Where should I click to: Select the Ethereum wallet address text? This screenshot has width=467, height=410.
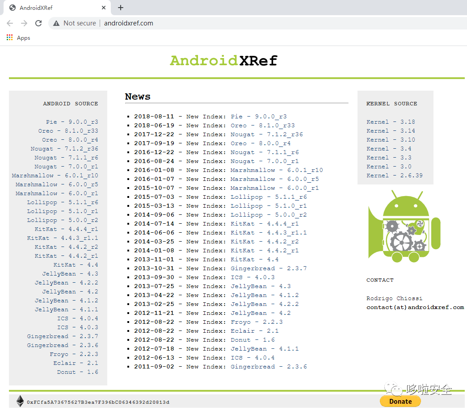98,402
